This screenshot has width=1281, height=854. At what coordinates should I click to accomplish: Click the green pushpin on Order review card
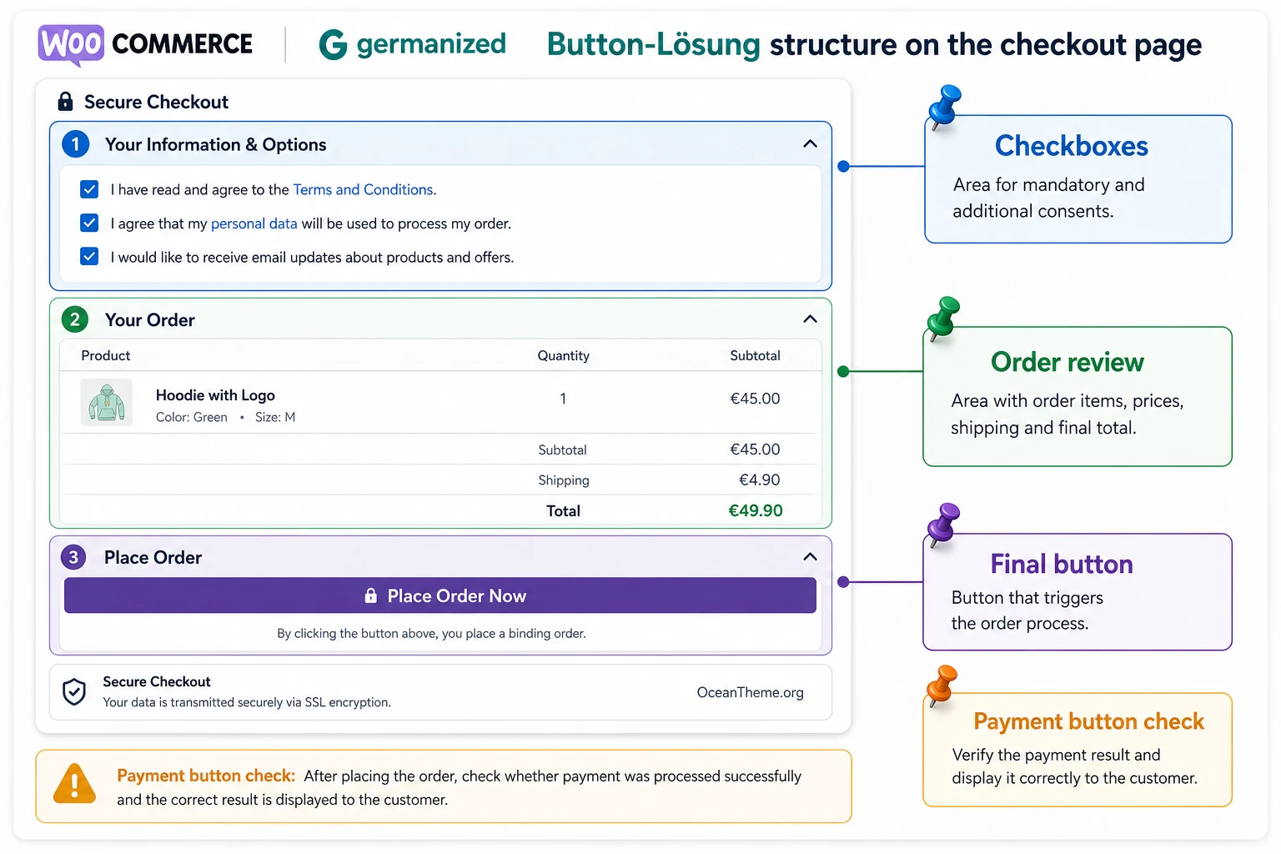(943, 318)
